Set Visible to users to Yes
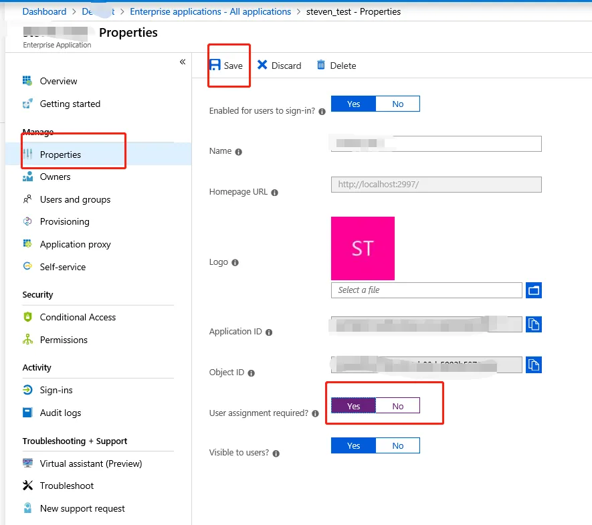Viewport: 592px width, 525px height. [353, 445]
